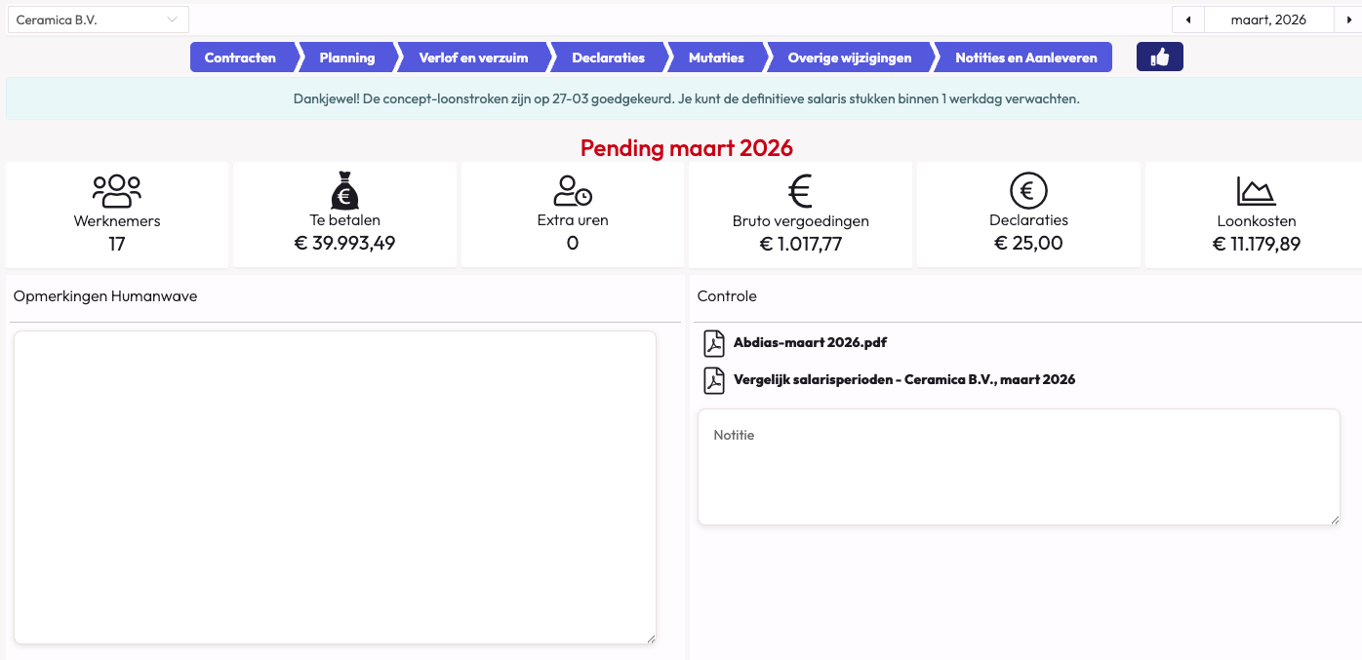
Task: Click the thumbs-up approve button
Action: pyautogui.click(x=1159, y=58)
